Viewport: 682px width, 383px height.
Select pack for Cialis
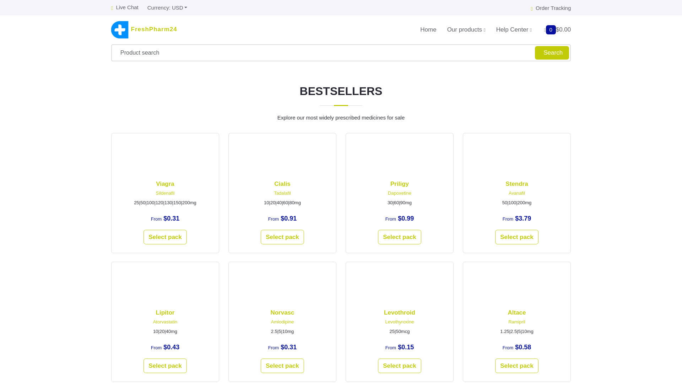click(282, 237)
